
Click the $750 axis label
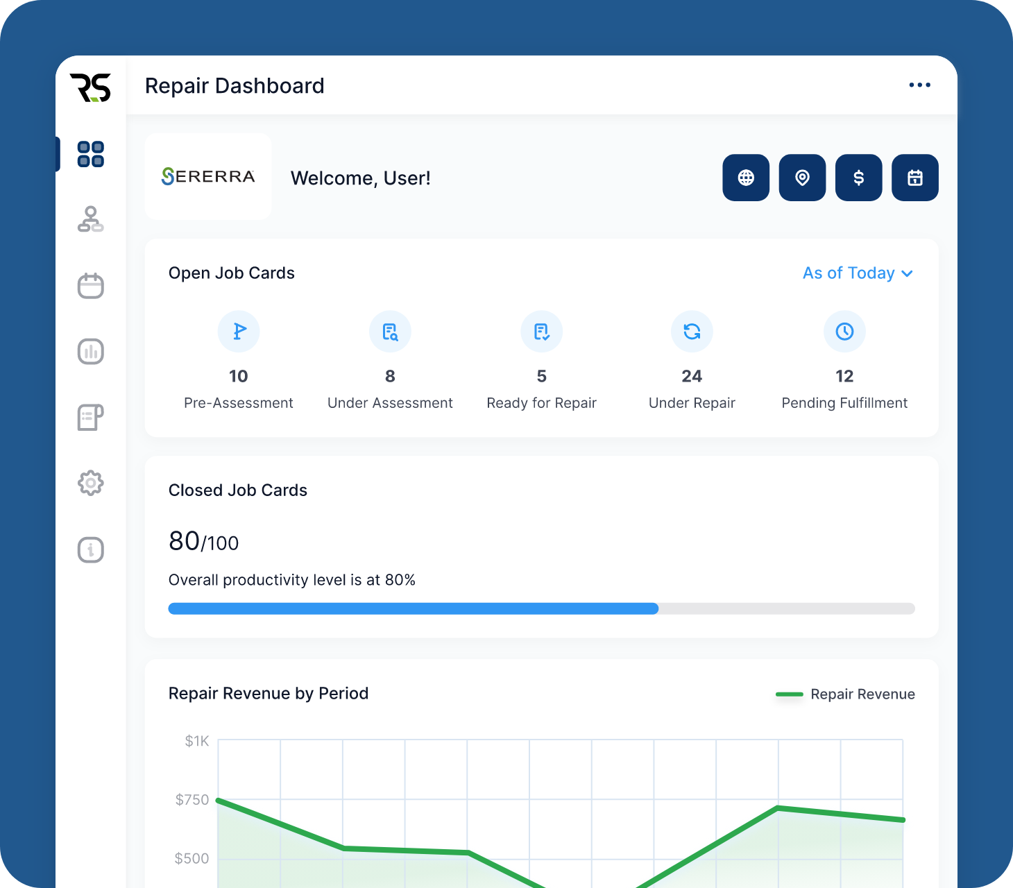click(x=192, y=800)
